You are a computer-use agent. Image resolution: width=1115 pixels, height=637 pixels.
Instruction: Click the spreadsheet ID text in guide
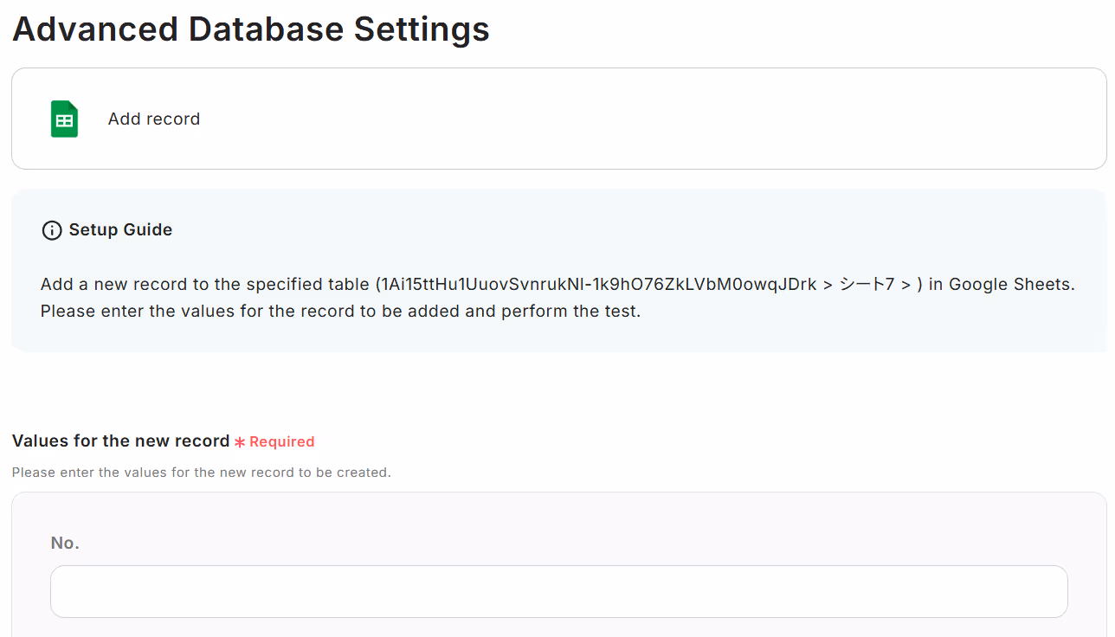tap(599, 285)
